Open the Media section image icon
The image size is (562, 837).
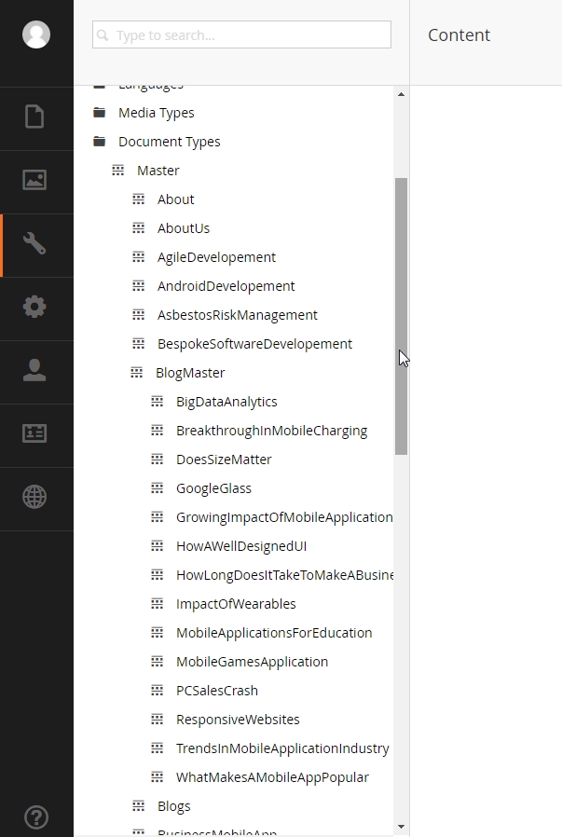click(34, 181)
